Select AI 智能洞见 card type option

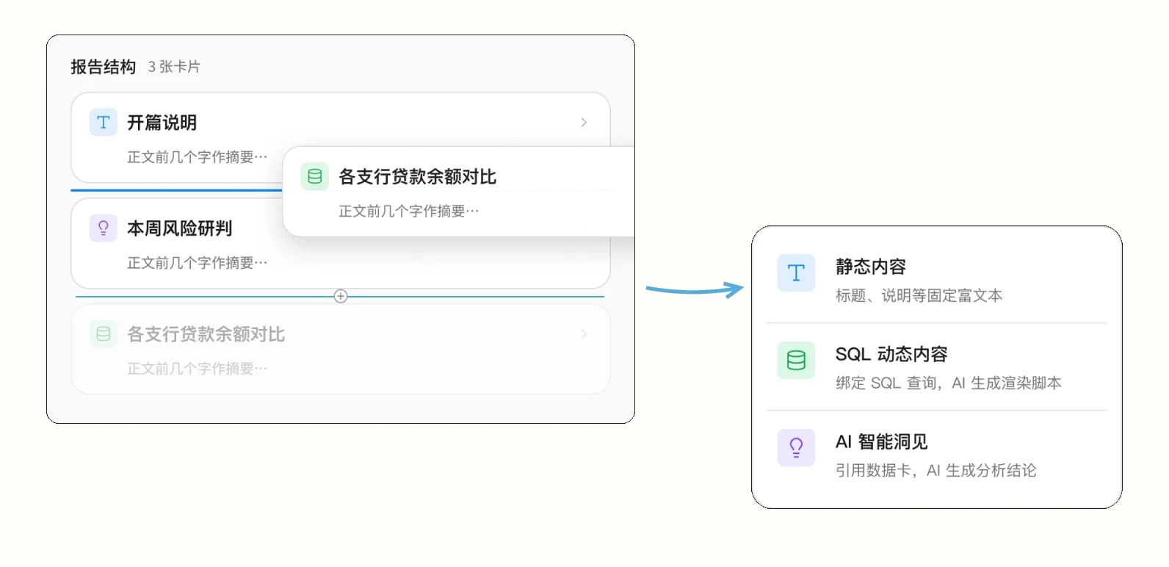pos(937,455)
